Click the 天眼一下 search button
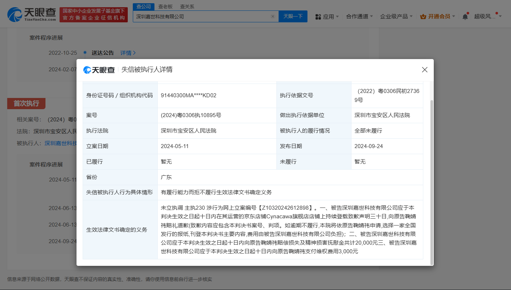Image resolution: width=511 pixels, height=290 pixels. click(x=293, y=16)
